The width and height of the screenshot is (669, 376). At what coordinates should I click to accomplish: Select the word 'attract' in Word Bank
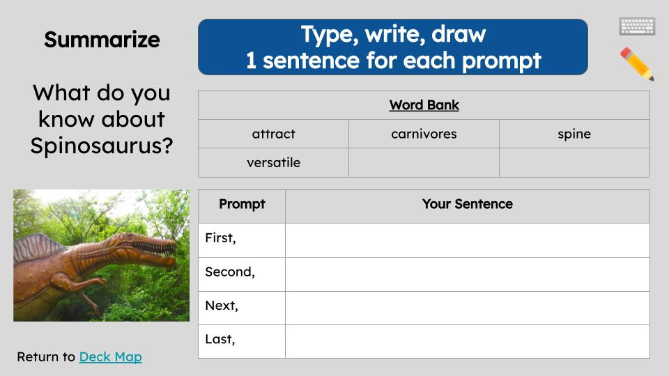273,134
